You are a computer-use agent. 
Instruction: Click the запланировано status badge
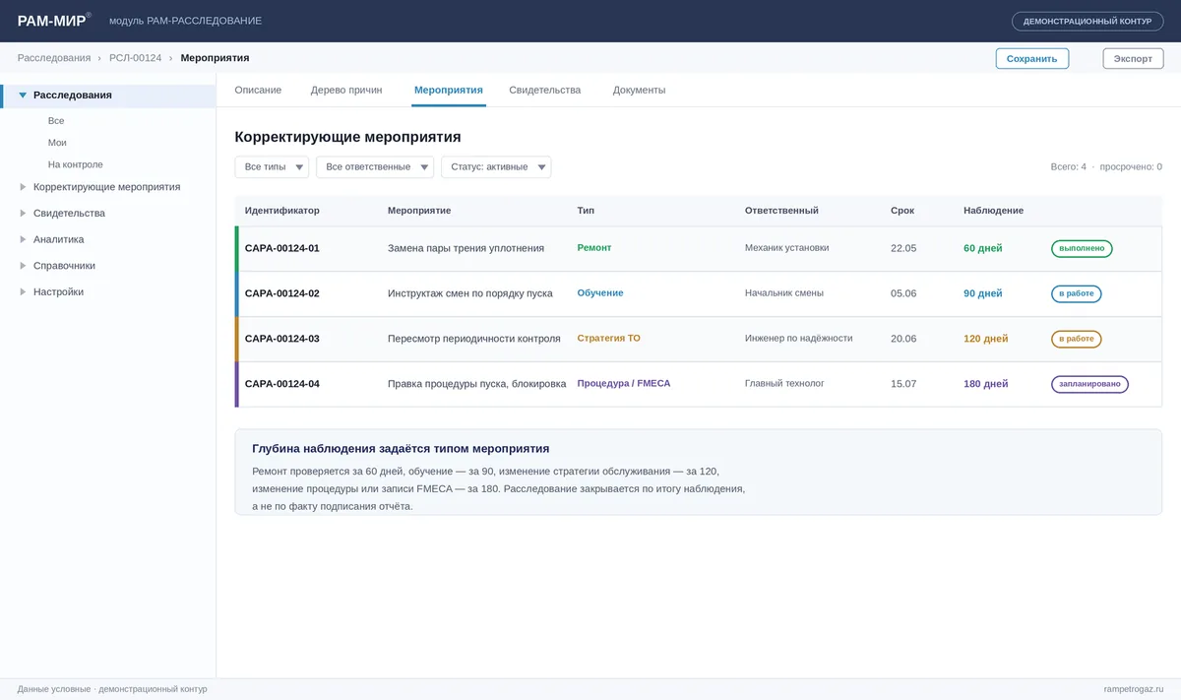(1089, 385)
